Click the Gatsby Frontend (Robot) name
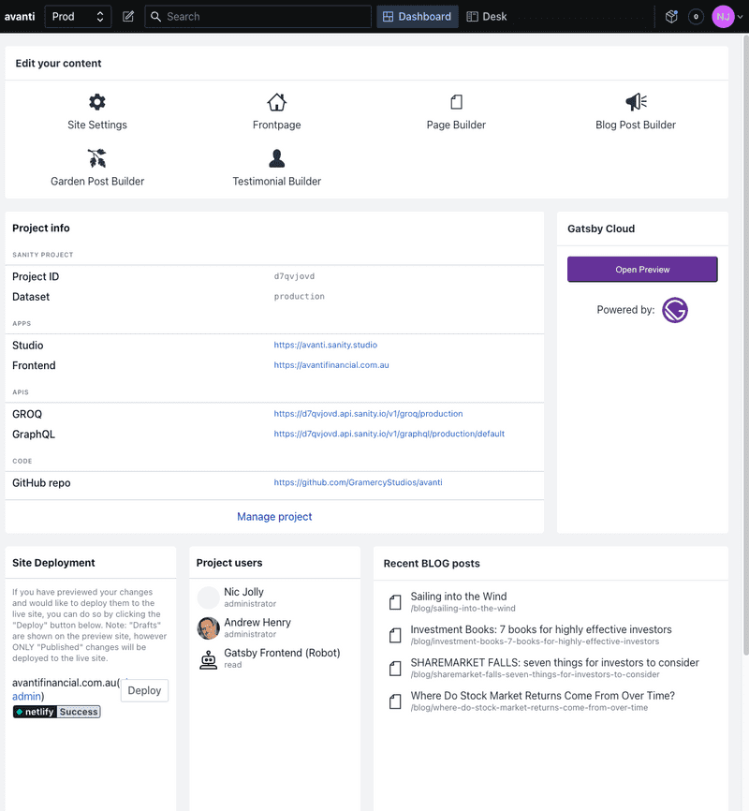This screenshot has height=811, width=749. [x=282, y=653]
